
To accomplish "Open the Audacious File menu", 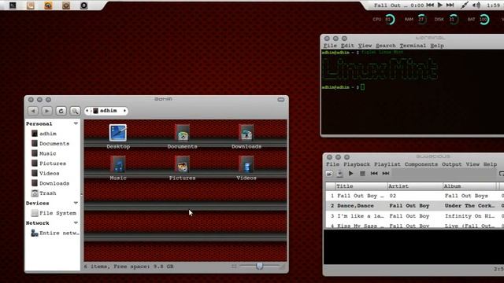I will [x=332, y=164].
